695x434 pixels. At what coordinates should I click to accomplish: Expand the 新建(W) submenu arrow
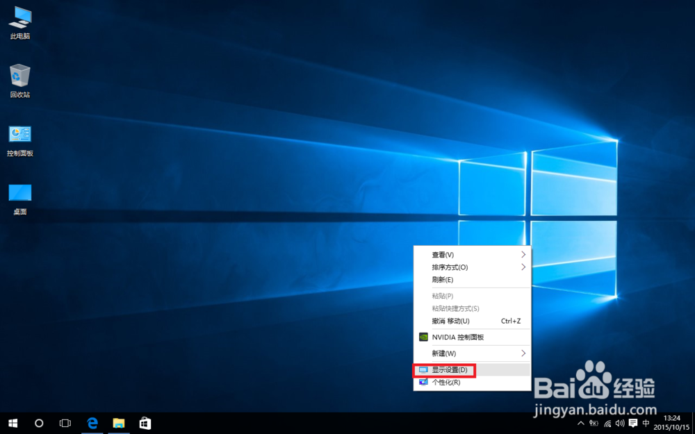click(x=523, y=353)
